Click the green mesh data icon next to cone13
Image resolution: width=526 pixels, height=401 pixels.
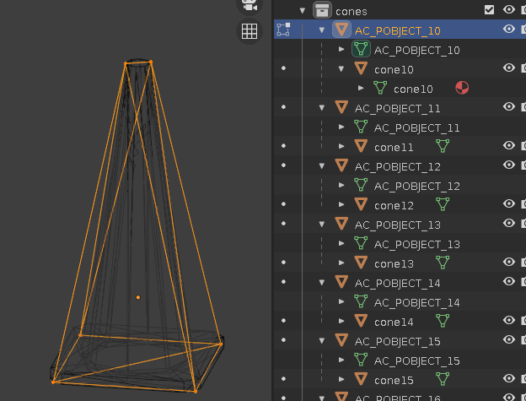coord(443,263)
